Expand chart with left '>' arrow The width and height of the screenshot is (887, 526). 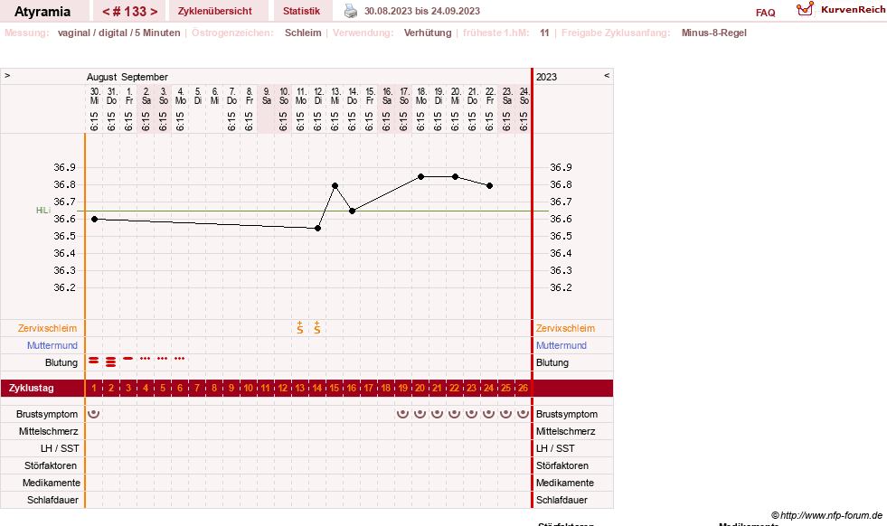[x=7, y=75]
